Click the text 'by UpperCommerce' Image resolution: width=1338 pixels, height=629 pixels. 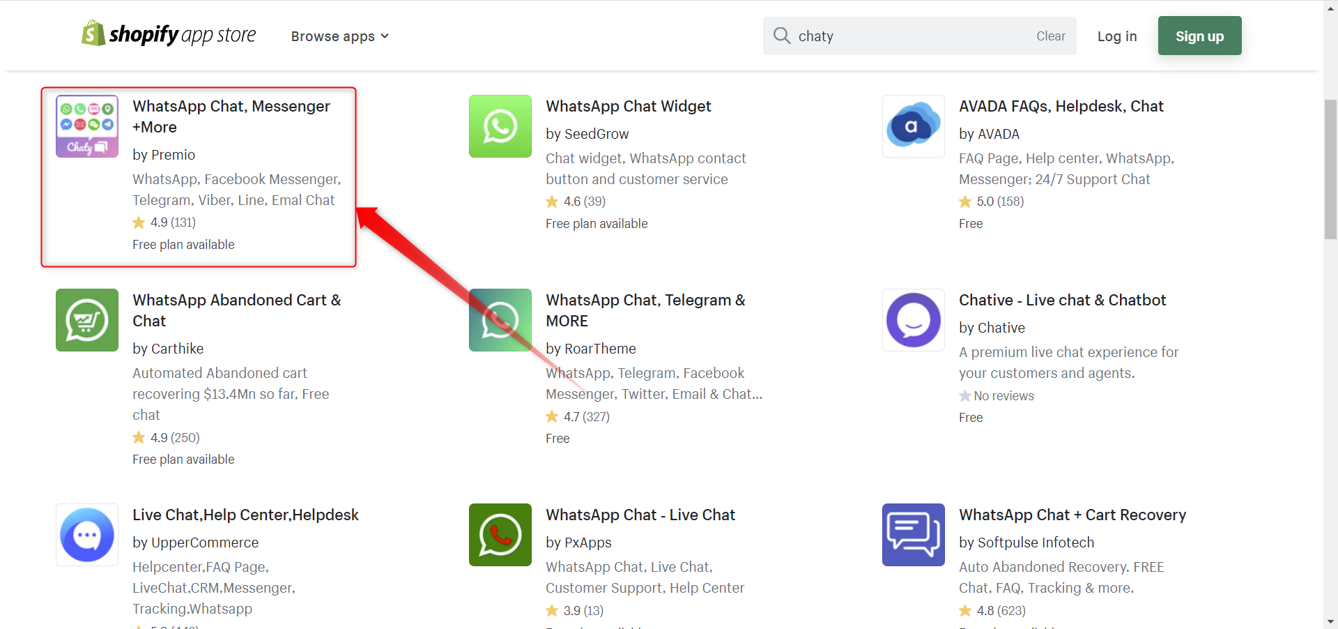[195, 543]
